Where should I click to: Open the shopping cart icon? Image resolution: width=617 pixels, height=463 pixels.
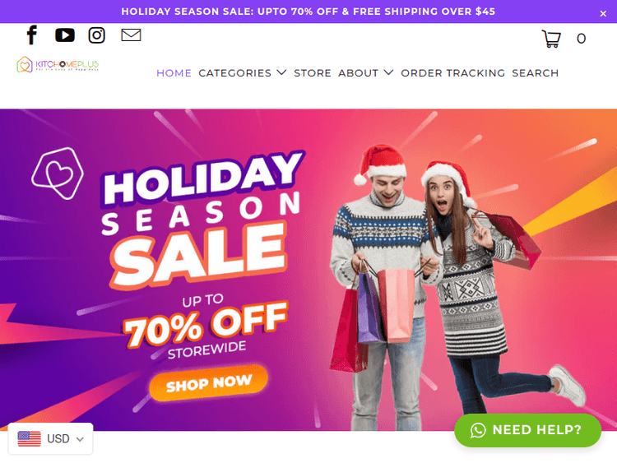551,39
